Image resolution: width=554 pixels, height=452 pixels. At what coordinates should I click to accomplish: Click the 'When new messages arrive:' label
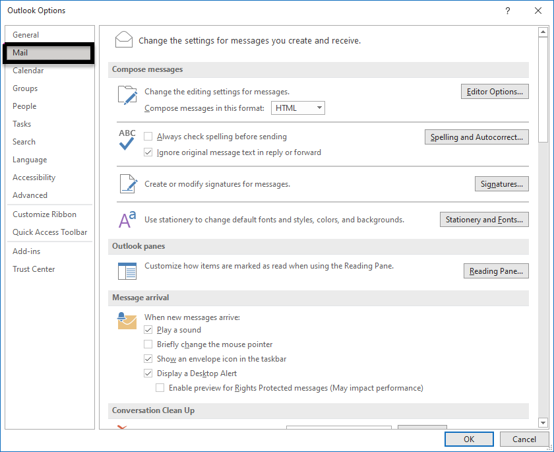192,317
